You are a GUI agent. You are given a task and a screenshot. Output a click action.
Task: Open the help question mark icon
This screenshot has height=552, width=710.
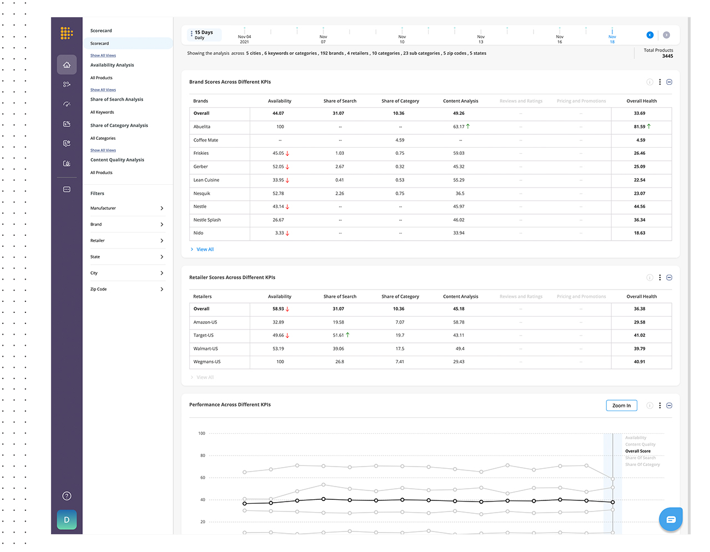tap(67, 496)
